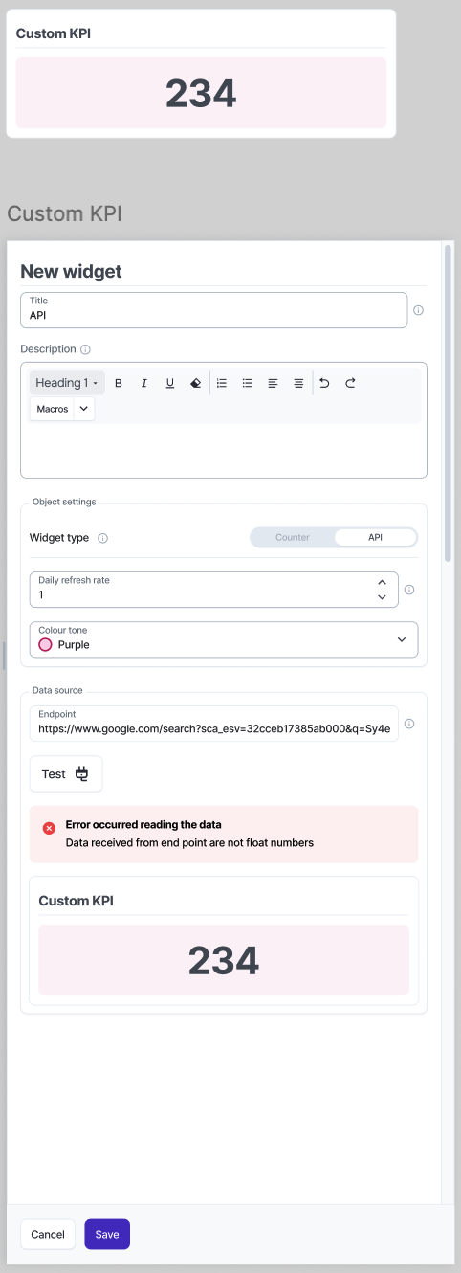Toggle underline formatting in description toolbar
Screen dimensions: 461x1273
pos(170,383)
